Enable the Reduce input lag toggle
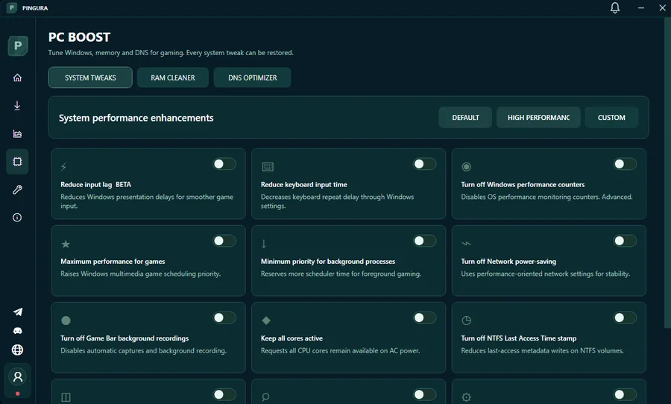Screen dimensions: 671x404 (224, 164)
